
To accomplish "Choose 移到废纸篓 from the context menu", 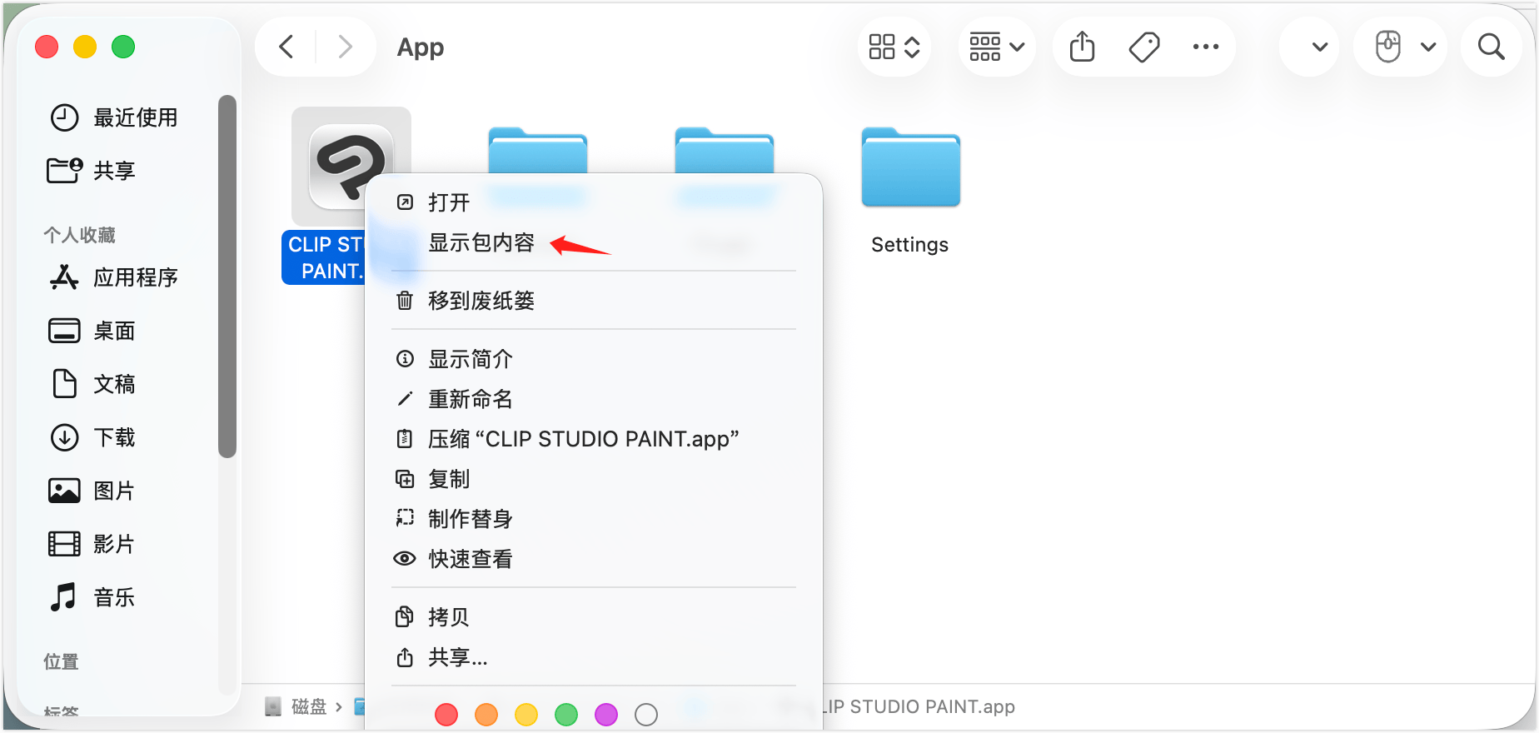I will coord(481,301).
